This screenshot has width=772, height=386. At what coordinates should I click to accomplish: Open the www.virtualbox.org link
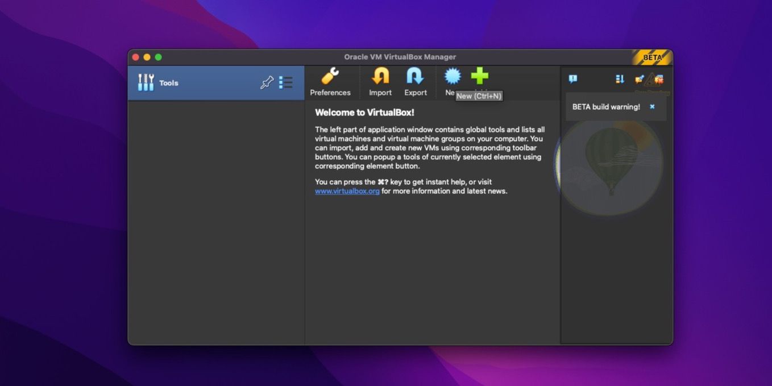pos(346,190)
